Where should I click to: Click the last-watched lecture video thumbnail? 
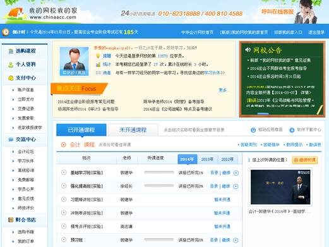280,187
